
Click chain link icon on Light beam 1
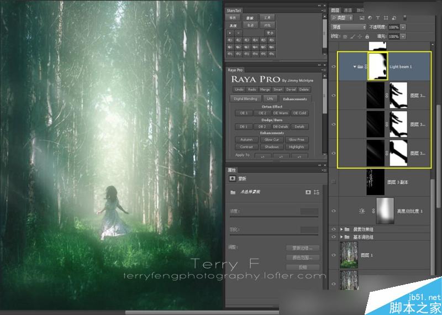click(x=366, y=67)
